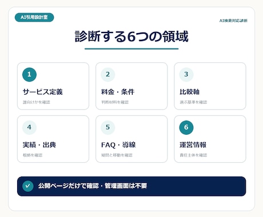Click the 選定基準を確認 subtitle
The image size is (263, 217).
tap(193, 102)
